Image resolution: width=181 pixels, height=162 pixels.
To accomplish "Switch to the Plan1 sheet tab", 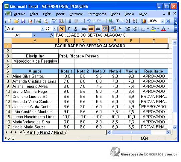I will (x=31, y=132).
